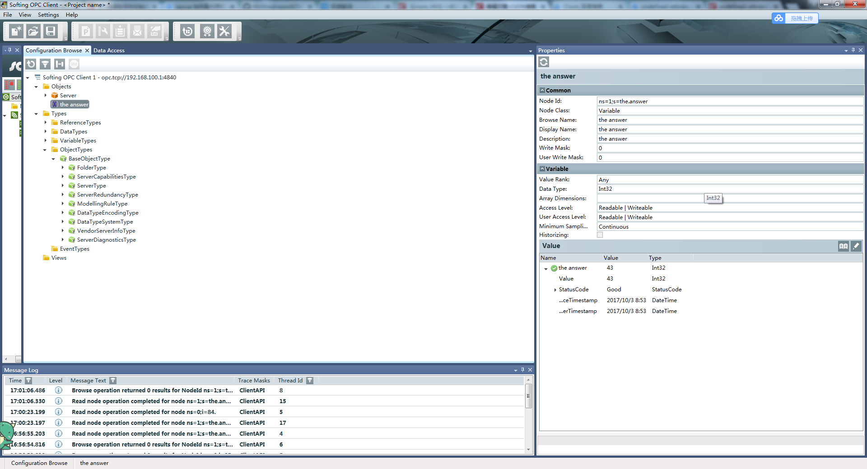The image size is (867, 469).
Task: Expand the DataTypes folder
Action: [46, 131]
